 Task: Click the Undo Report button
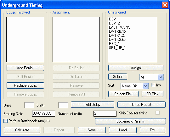[141, 105]
